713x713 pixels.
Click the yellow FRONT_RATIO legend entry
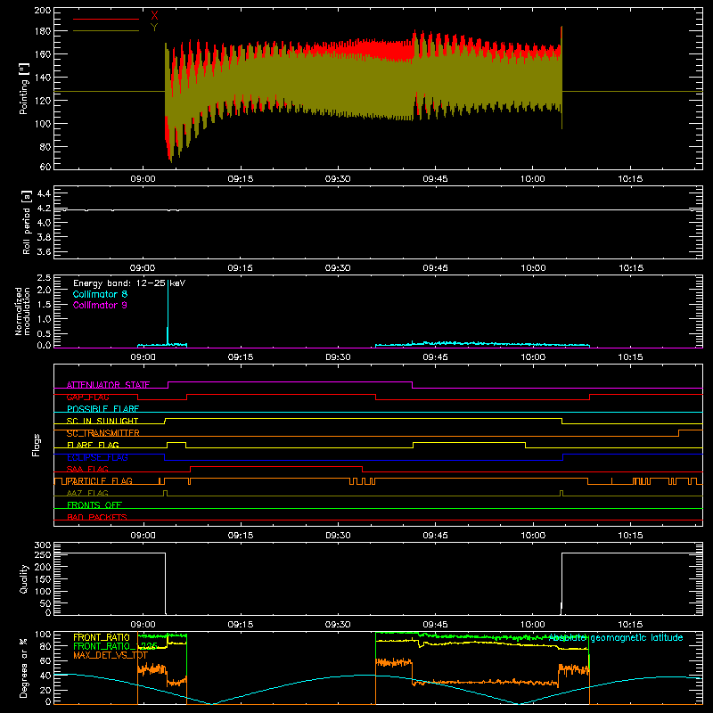pyautogui.click(x=102, y=637)
